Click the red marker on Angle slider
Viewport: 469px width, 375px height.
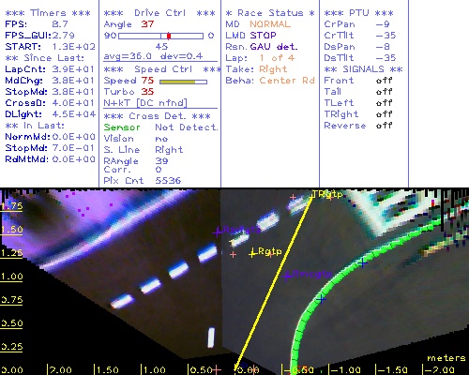pos(169,36)
